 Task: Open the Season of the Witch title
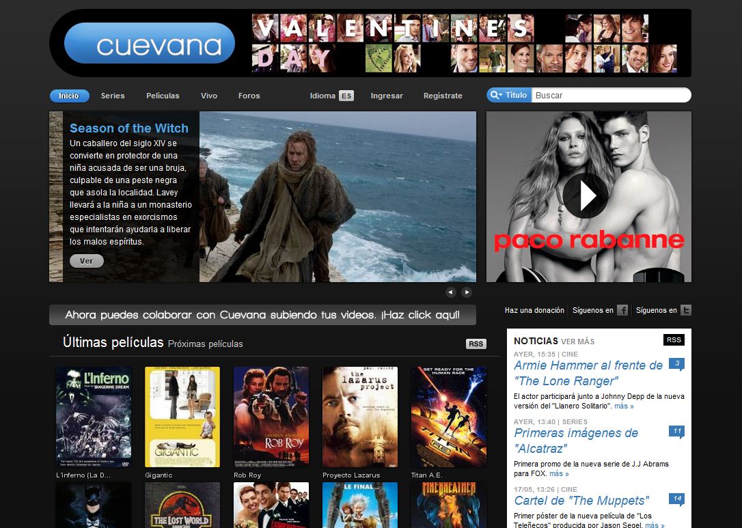click(128, 128)
